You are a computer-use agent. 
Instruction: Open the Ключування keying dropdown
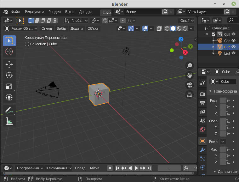pos(58,168)
